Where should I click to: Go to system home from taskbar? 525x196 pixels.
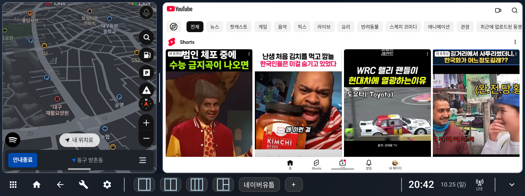click(x=37, y=185)
